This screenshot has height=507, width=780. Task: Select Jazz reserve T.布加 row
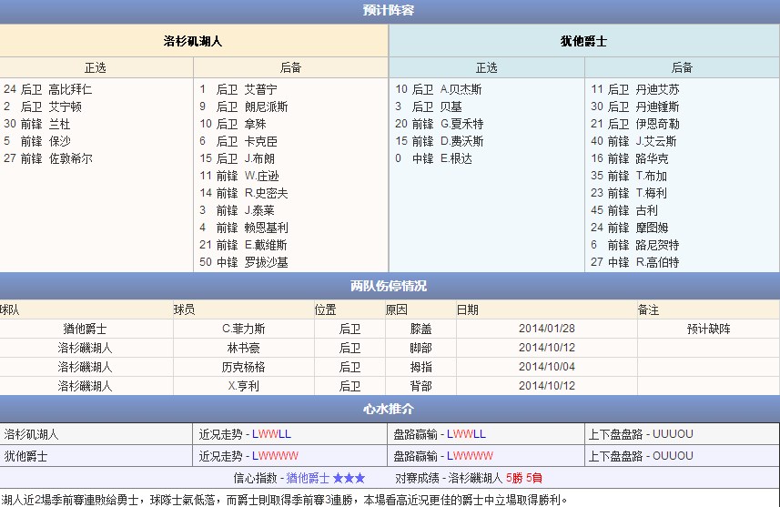pyautogui.click(x=629, y=177)
